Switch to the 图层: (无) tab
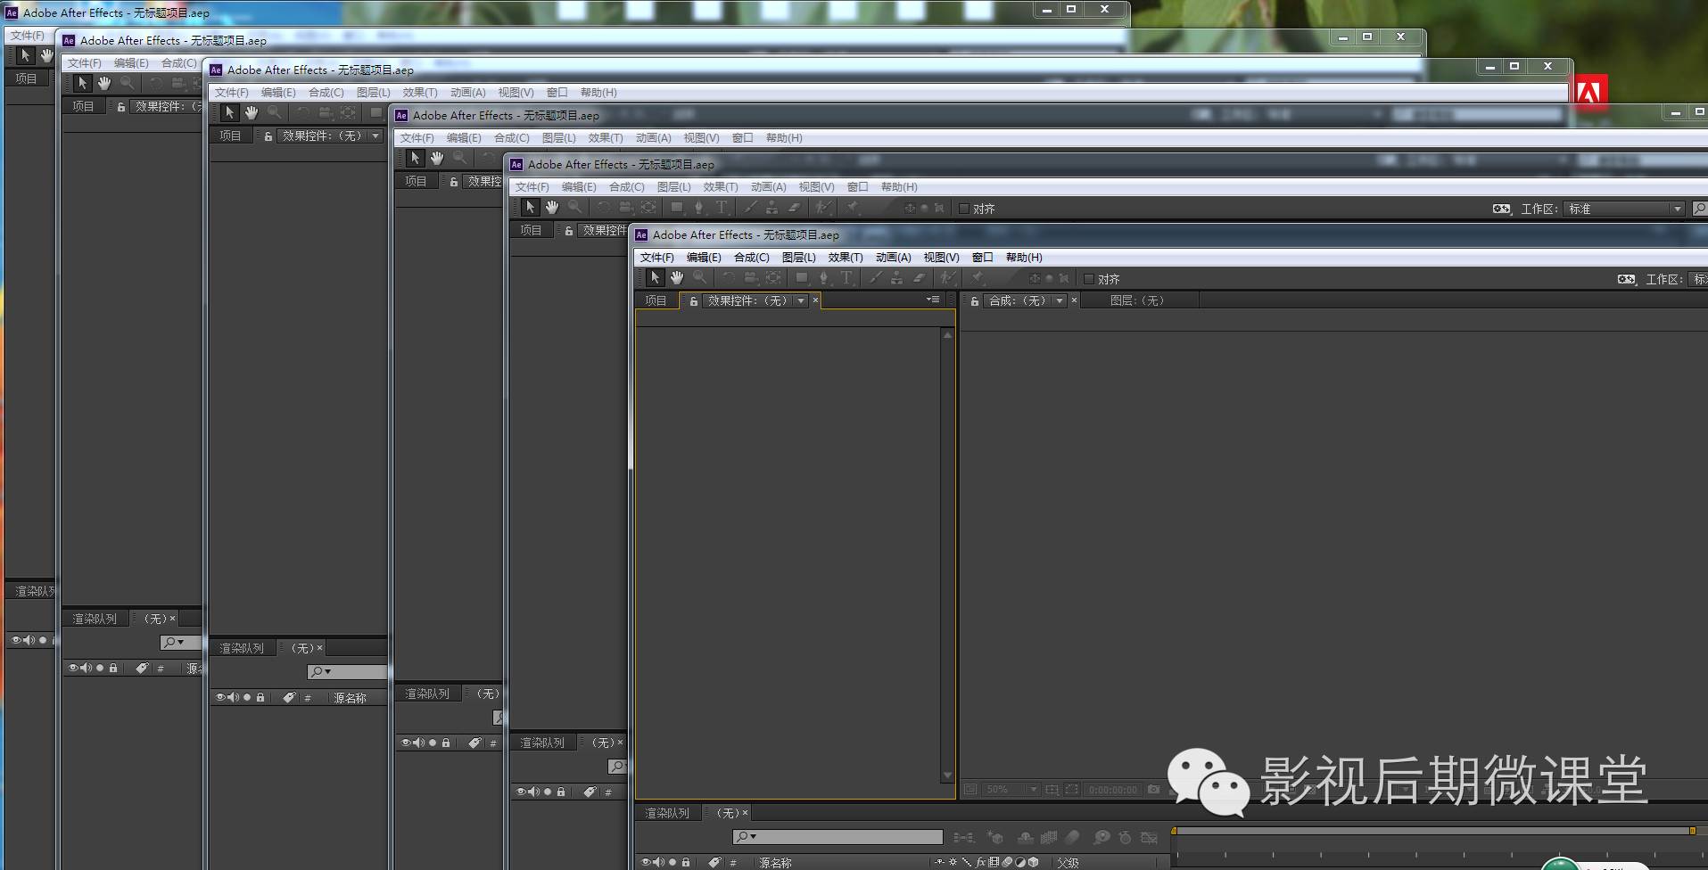This screenshot has width=1708, height=870. click(1137, 301)
